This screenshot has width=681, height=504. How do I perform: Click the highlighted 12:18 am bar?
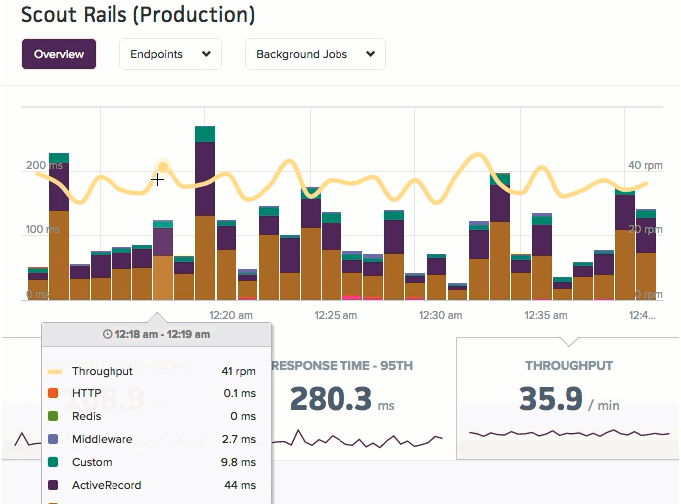[163, 260]
